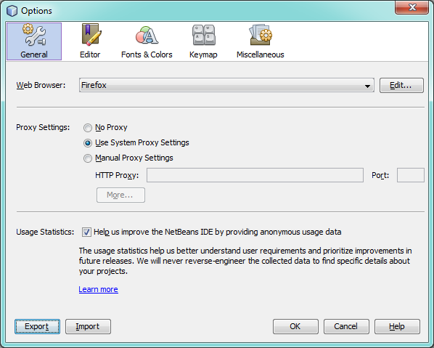The width and height of the screenshot is (434, 348).
Task: Follow the Learn more link
Action: point(98,289)
